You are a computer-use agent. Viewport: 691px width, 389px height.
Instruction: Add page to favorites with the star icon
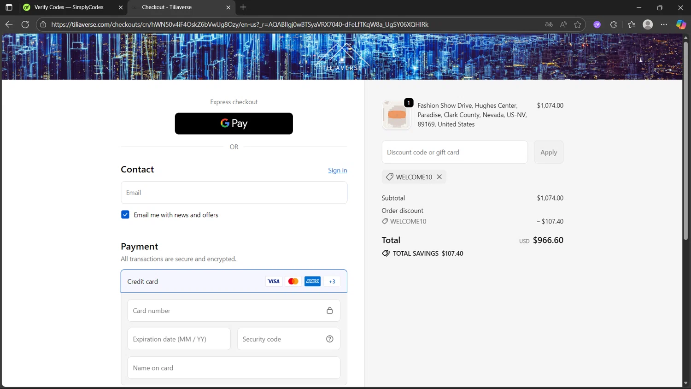click(x=578, y=24)
